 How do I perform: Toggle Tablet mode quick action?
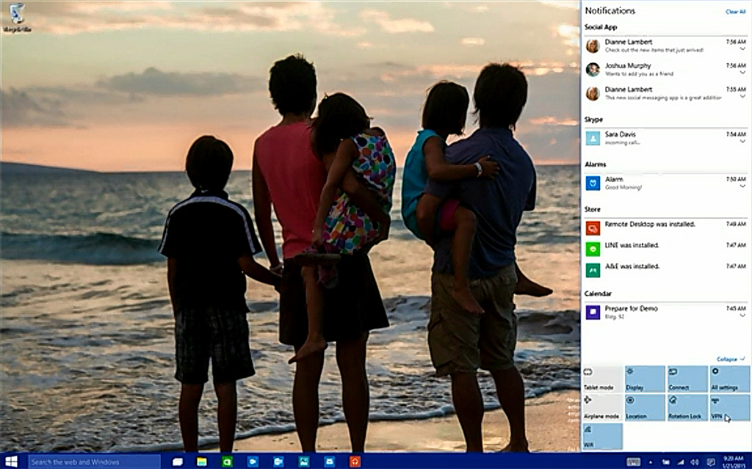601,379
